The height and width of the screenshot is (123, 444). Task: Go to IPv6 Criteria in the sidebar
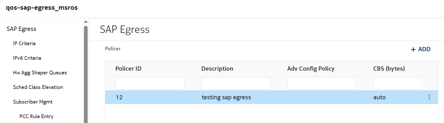click(27, 58)
